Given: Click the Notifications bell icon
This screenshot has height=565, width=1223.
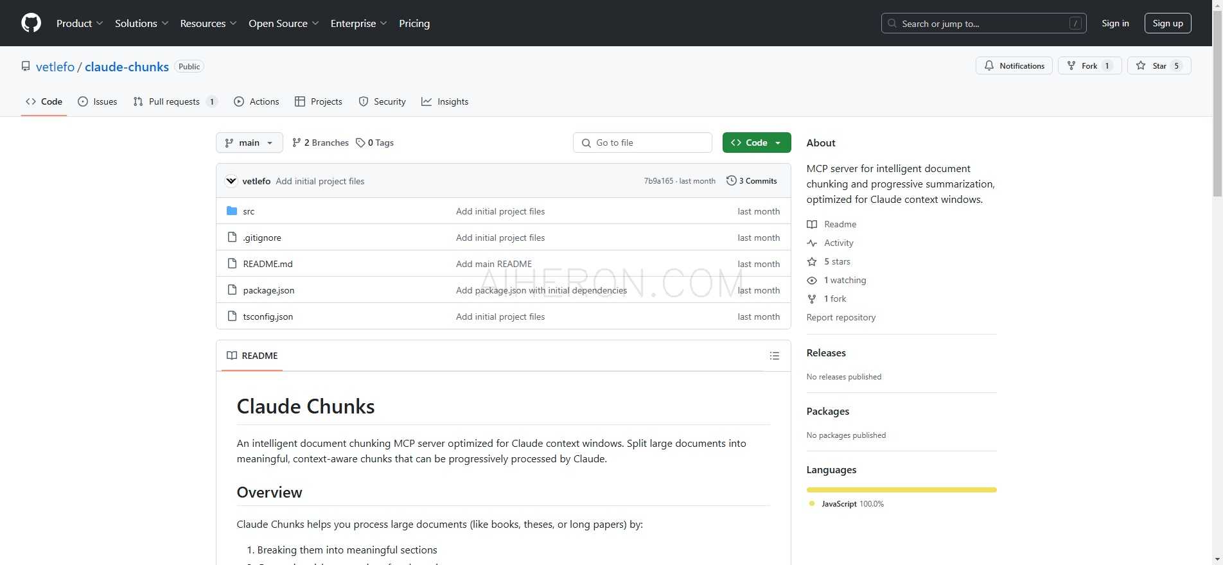Looking at the screenshot, I should coord(989,65).
